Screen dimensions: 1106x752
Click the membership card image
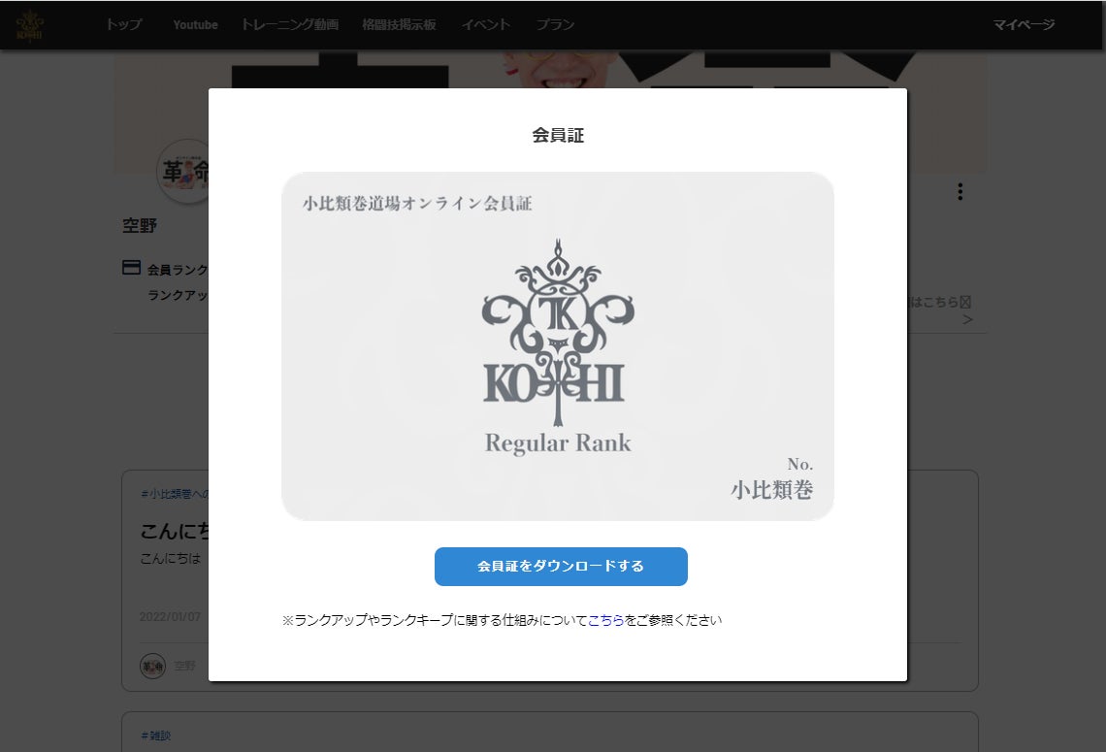coord(558,346)
